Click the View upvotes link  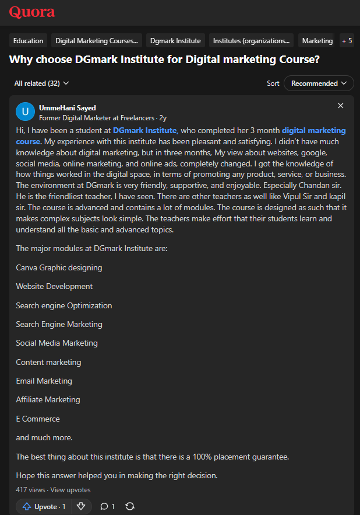pos(70,490)
